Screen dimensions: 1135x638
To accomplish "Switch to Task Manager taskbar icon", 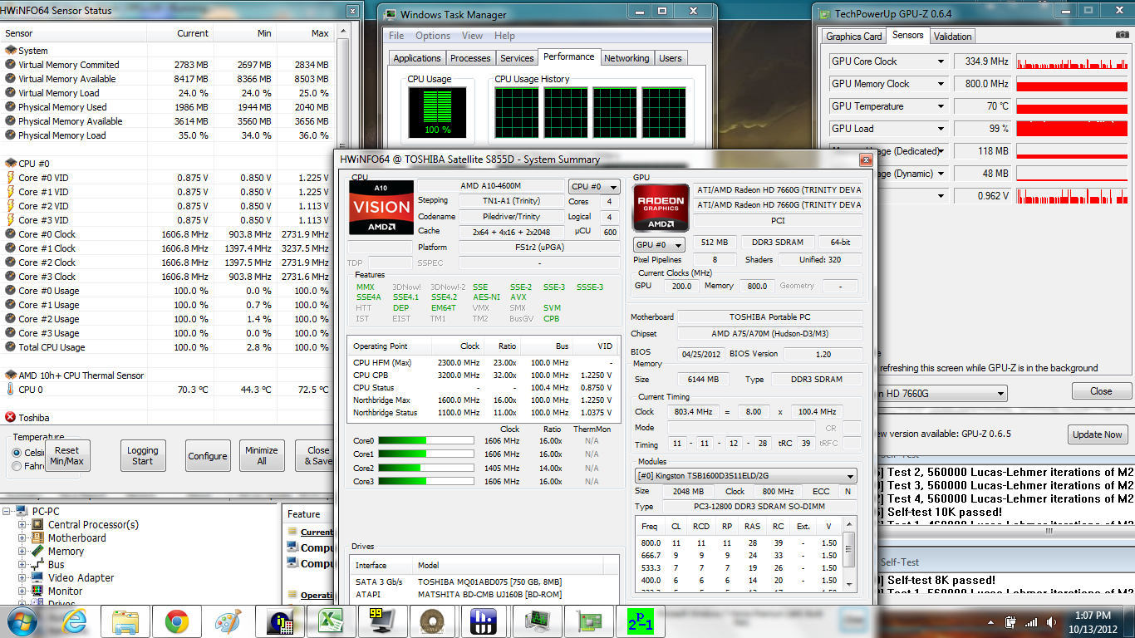I will 538,621.
